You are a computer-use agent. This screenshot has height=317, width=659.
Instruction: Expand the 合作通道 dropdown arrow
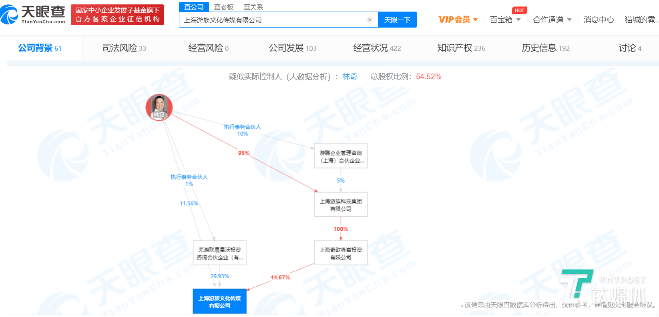click(569, 19)
